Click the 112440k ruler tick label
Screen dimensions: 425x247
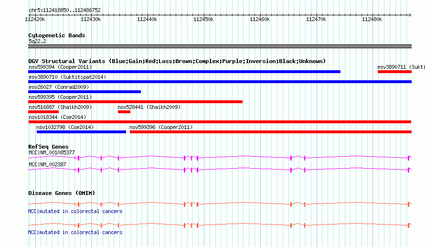[147, 19]
